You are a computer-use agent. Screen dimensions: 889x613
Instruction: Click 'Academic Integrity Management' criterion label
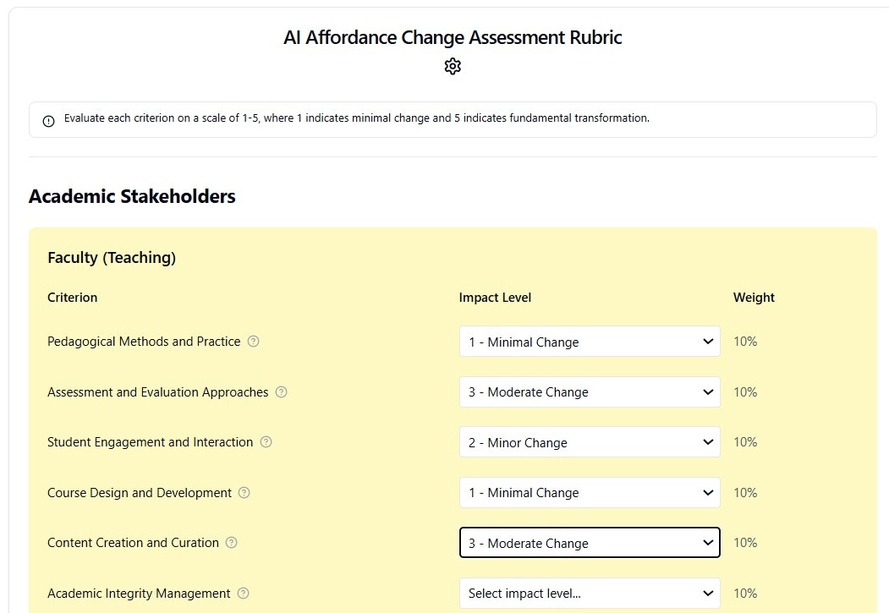pos(139,594)
